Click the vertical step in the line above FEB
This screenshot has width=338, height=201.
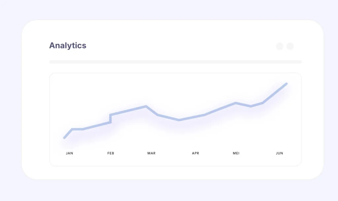pyautogui.click(x=110, y=119)
